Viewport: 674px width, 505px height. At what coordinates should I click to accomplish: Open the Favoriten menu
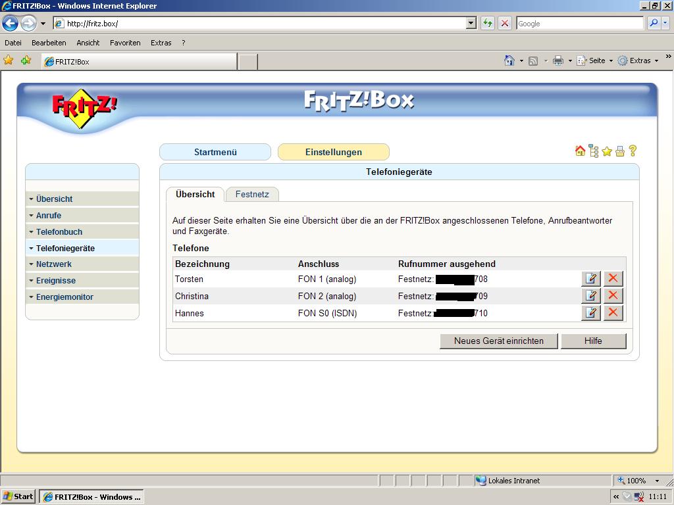(x=125, y=43)
